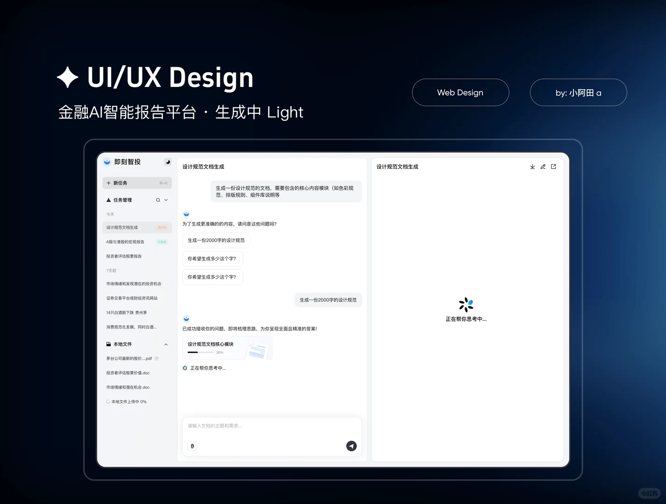This screenshot has height=504, width=666.
Task: Click the 即刻智投 app logo
Action: (x=107, y=162)
